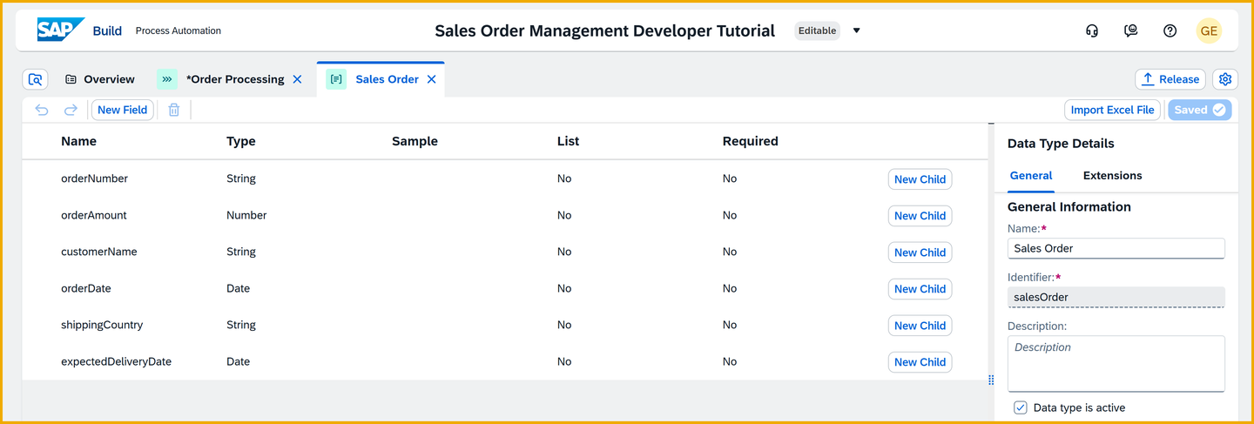Switch to the Order Processing tab

click(x=235, y=79)
